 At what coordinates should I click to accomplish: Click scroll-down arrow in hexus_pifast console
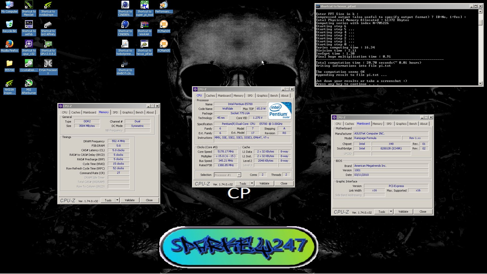coord(480,83)
